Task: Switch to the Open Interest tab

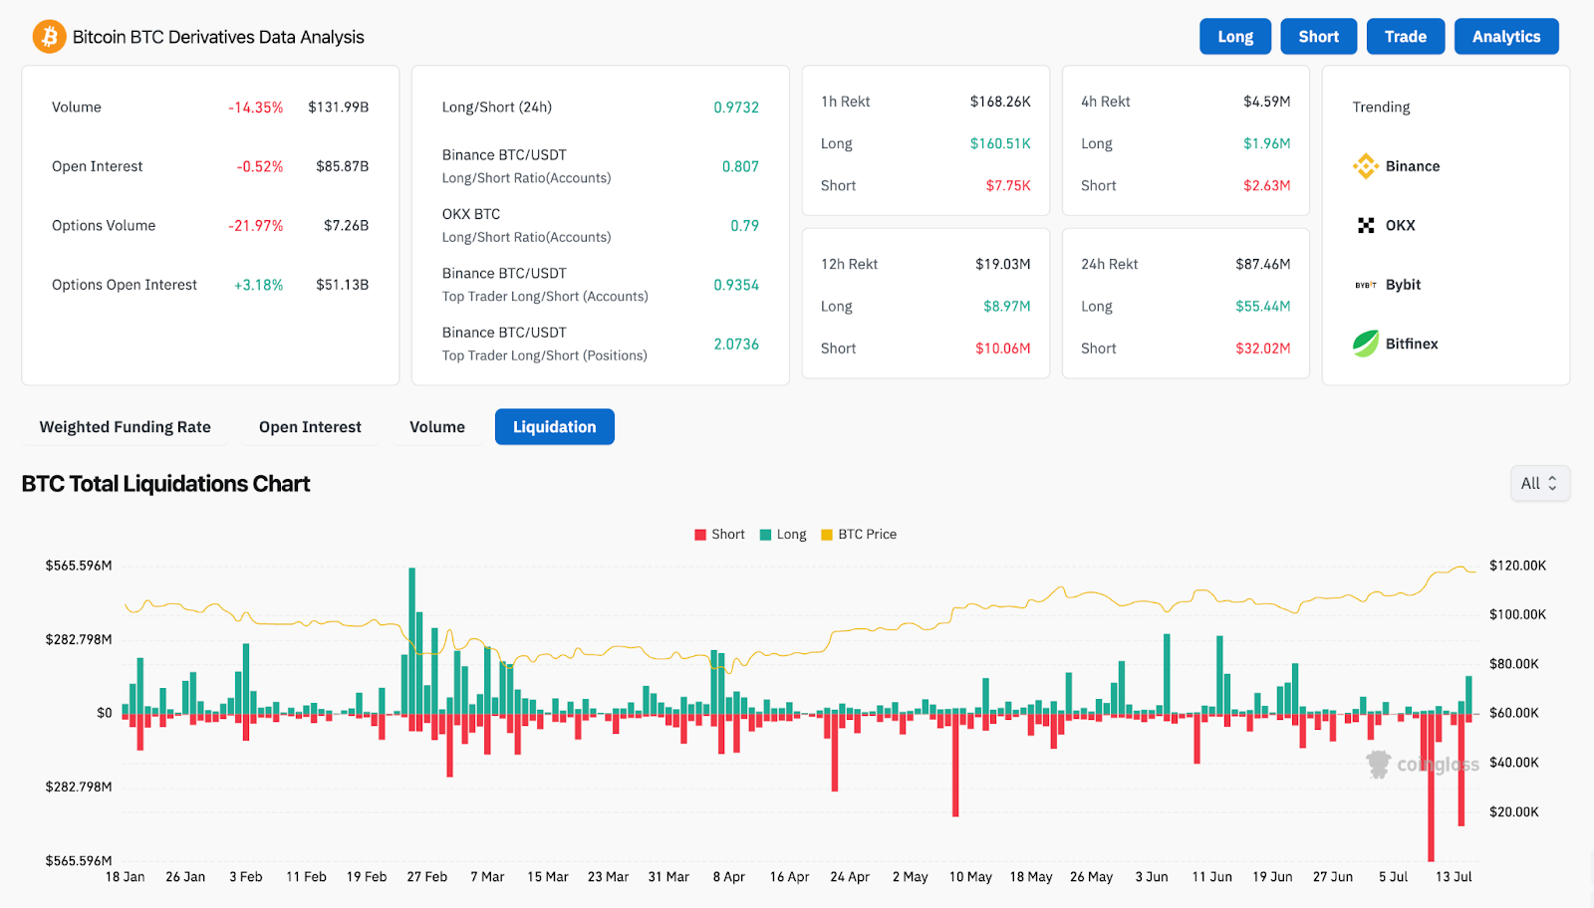Action: point(310,427)
